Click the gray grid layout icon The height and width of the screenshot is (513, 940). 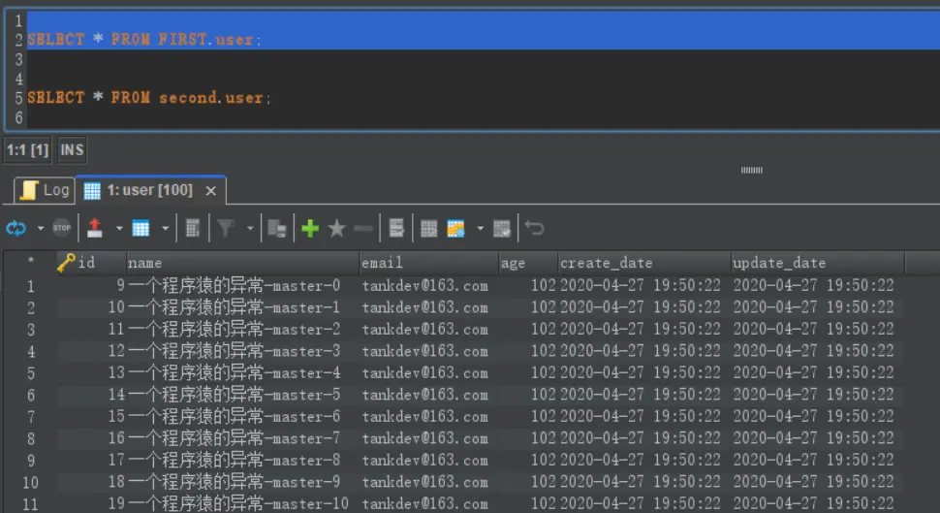(428, 229)
